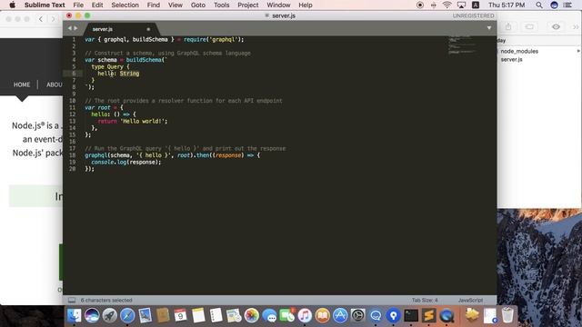Open the Goto menu
The width and height of the screenshot is (582, 327).
coord(198,5)
